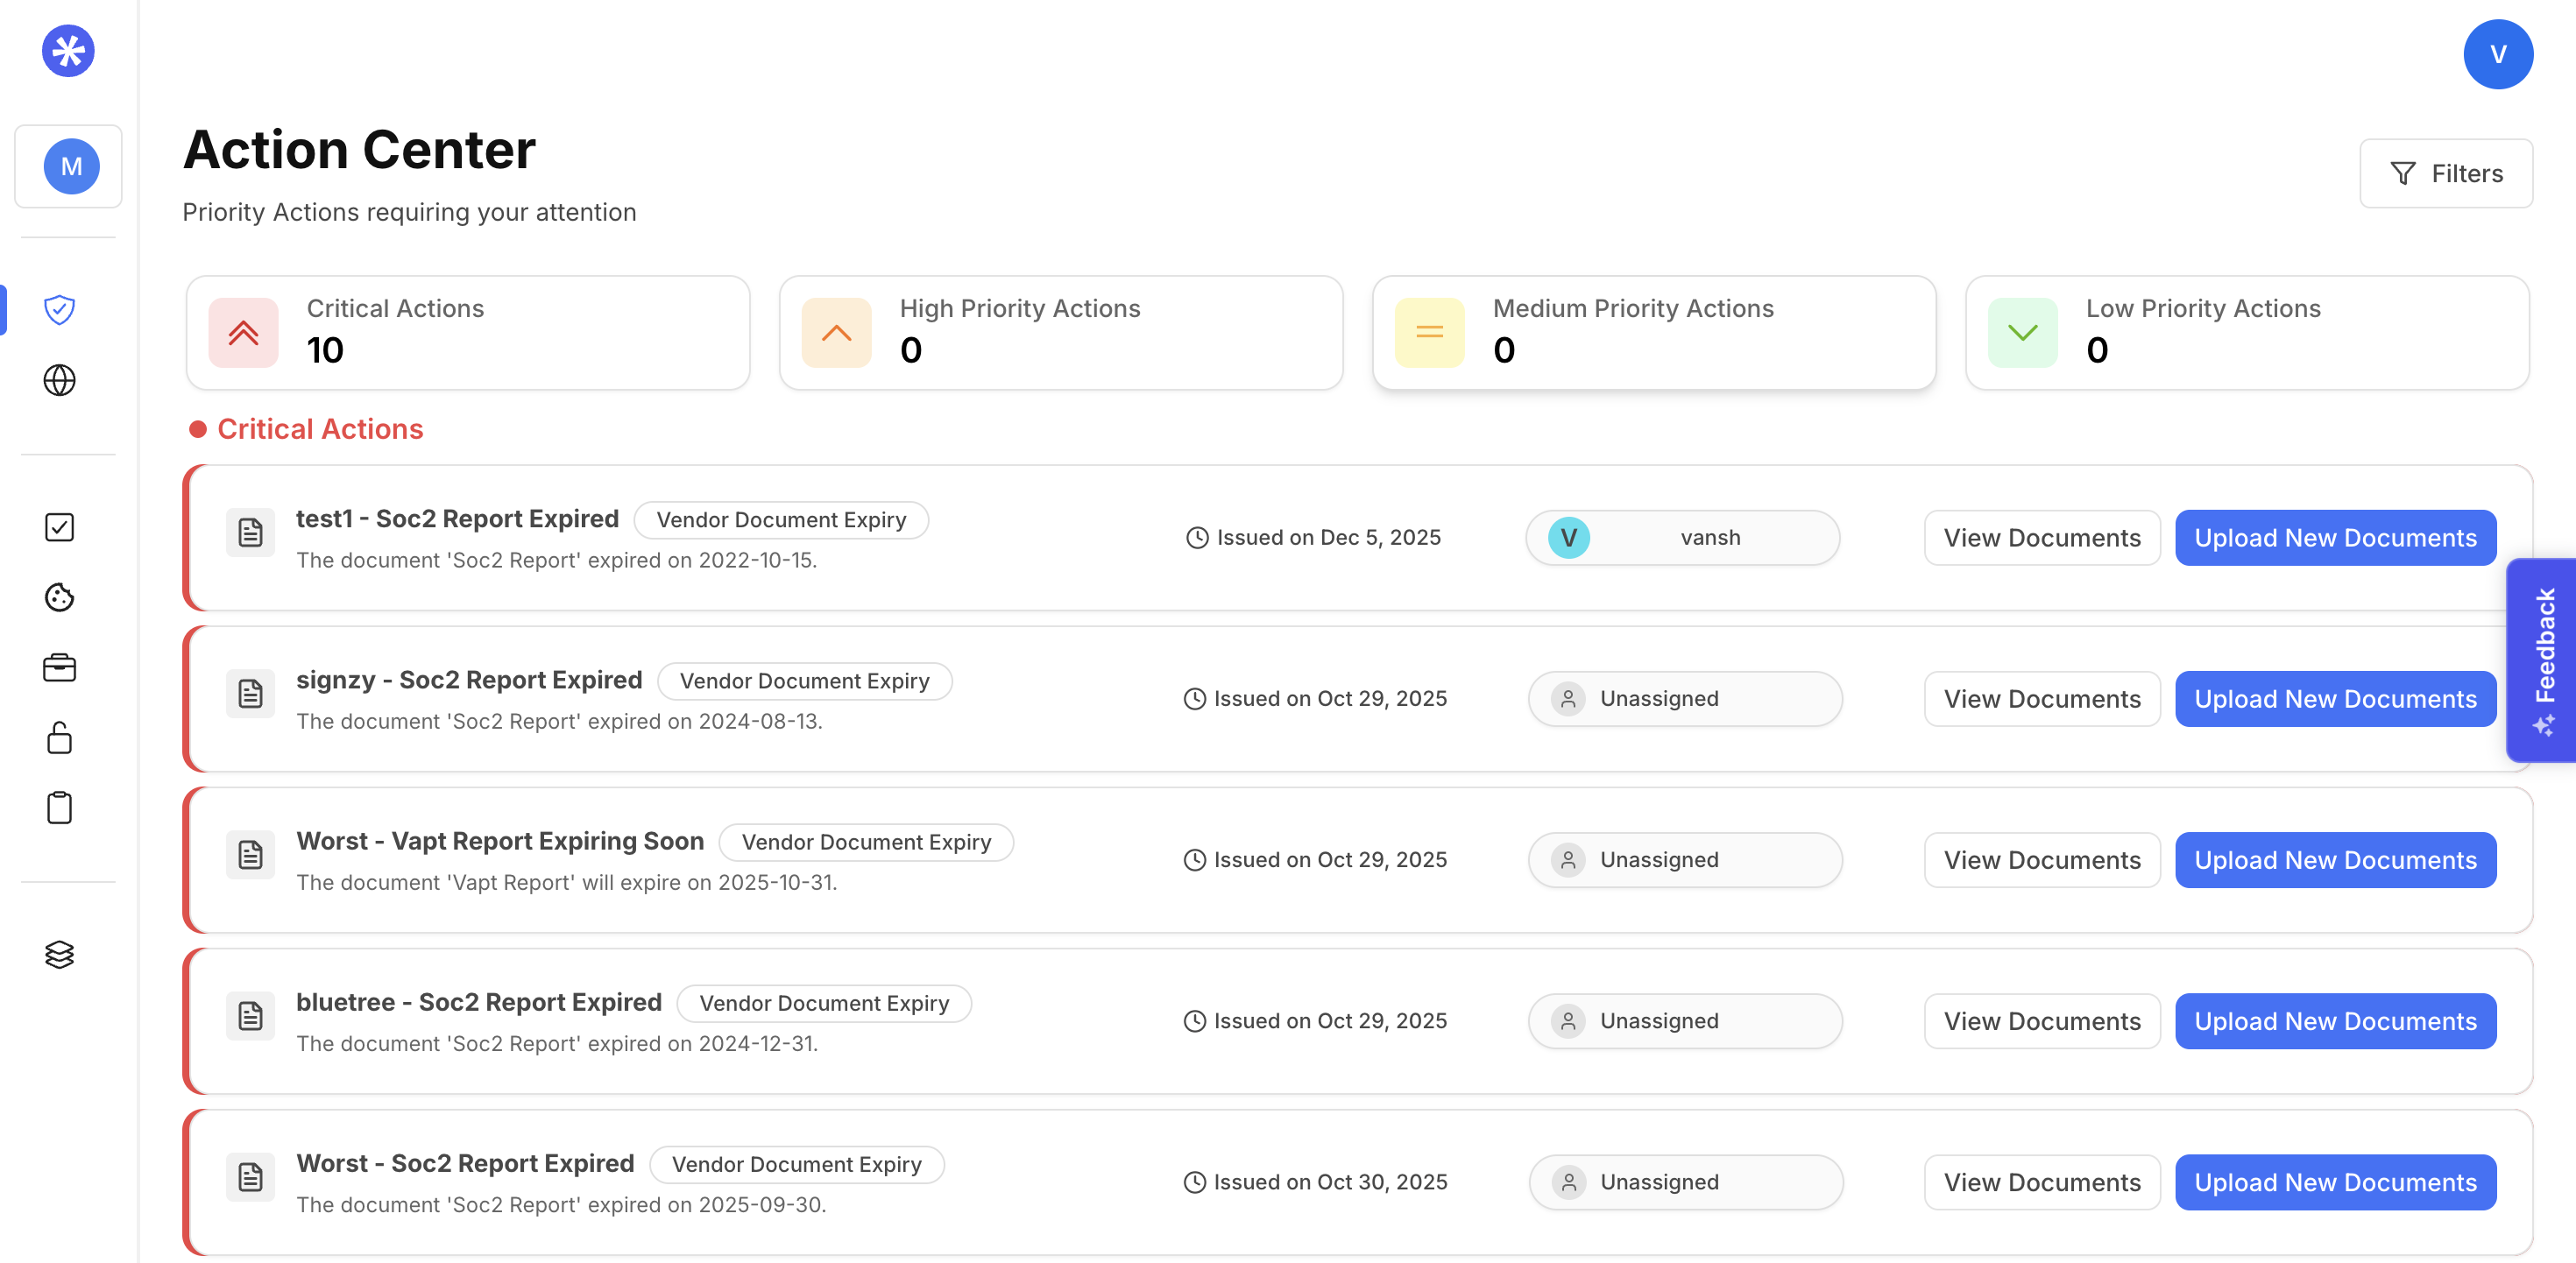Click the briefcase icon in sidebar
Screen dimensions: 2576x1263
pos(60,667)
